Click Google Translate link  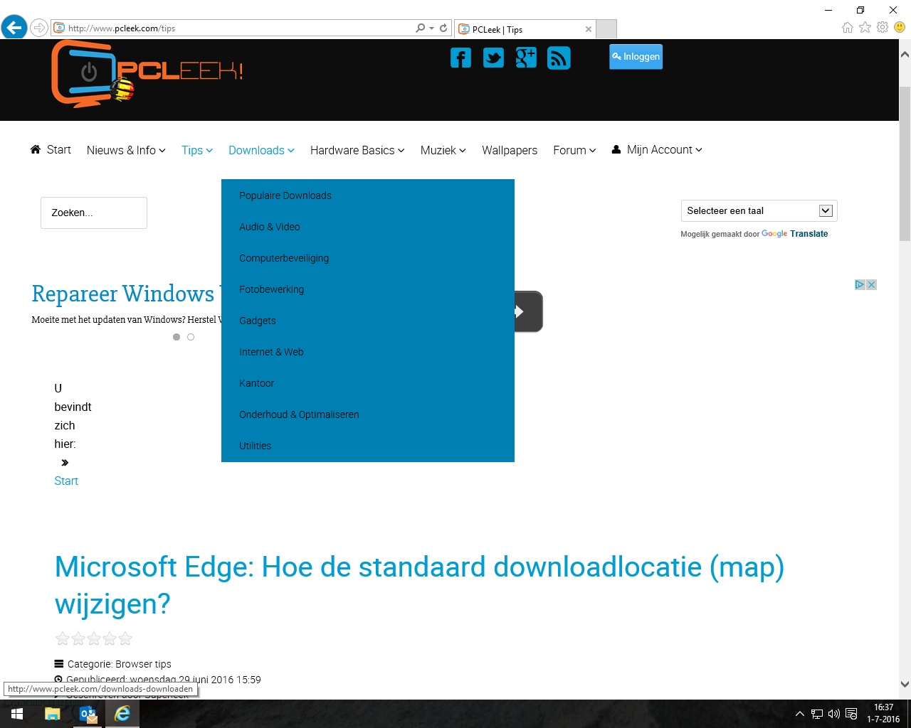point(794,233)
